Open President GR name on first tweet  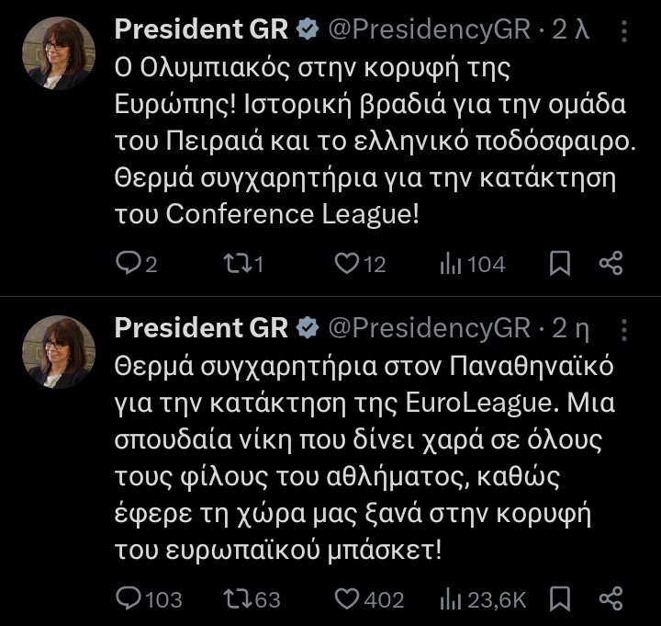click(201, 30)
